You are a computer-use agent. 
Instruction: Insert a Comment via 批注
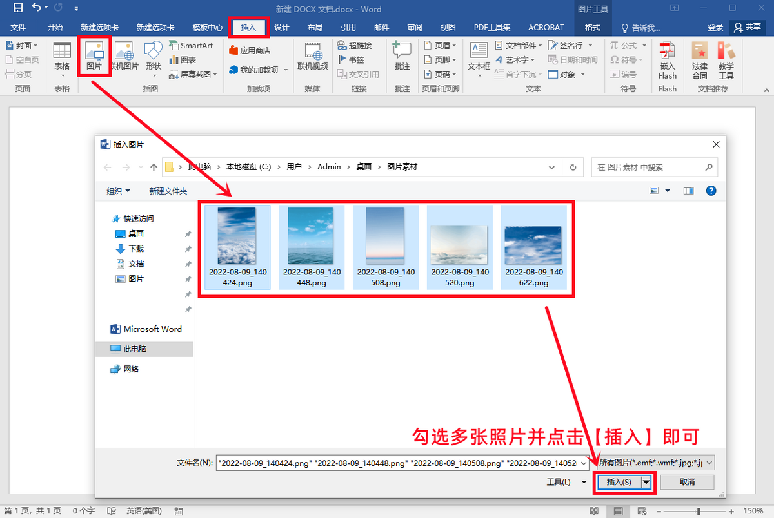click(x=402, y=57)
